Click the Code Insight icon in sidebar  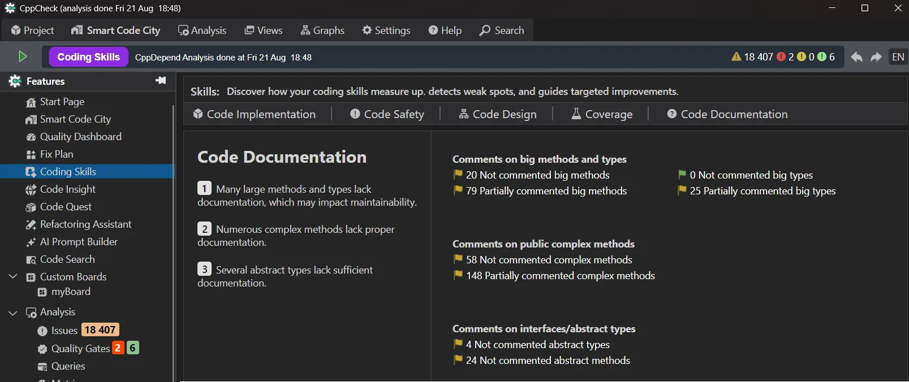click(x=31, y=190)
